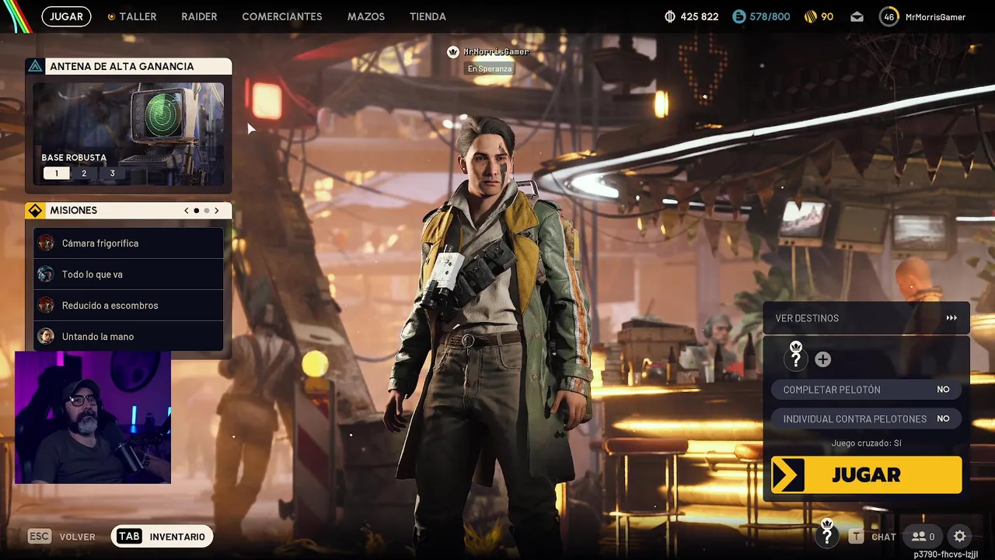Open the Cámara frigorífica mission
Screen dimensions: 995x560
(128, 243)
